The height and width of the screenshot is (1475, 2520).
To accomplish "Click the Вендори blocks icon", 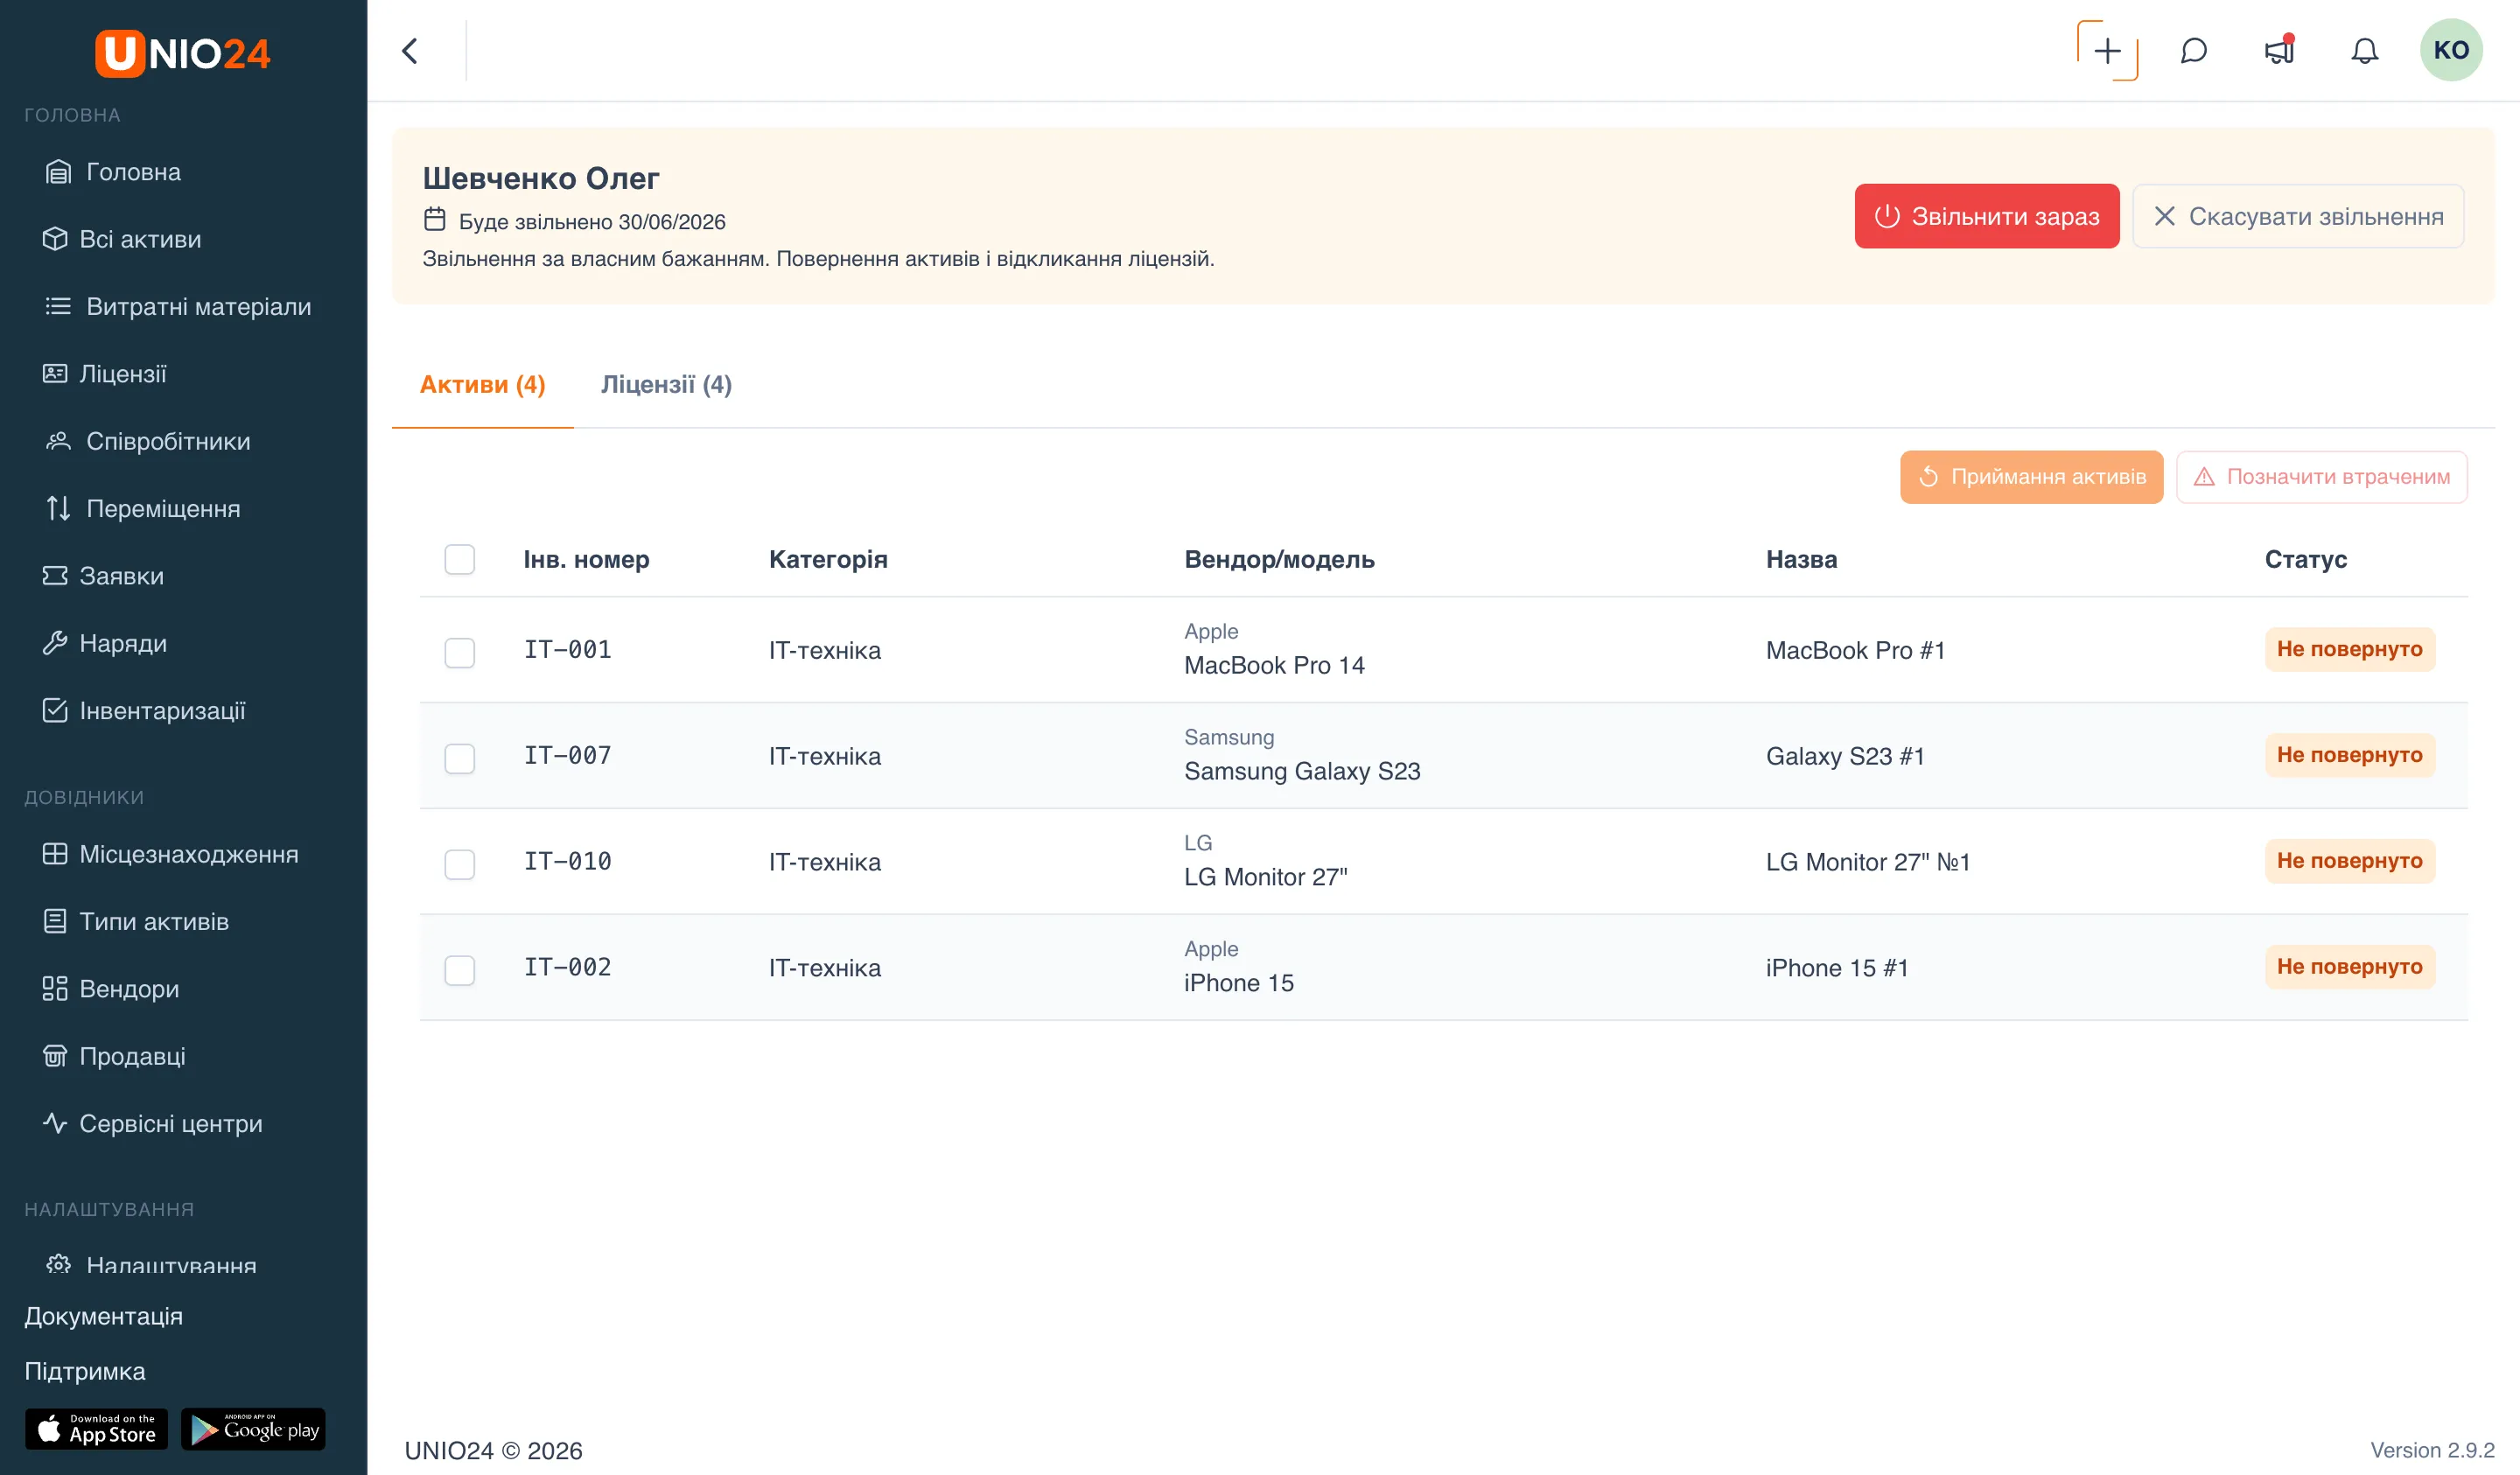I will [x=55, y=989].
